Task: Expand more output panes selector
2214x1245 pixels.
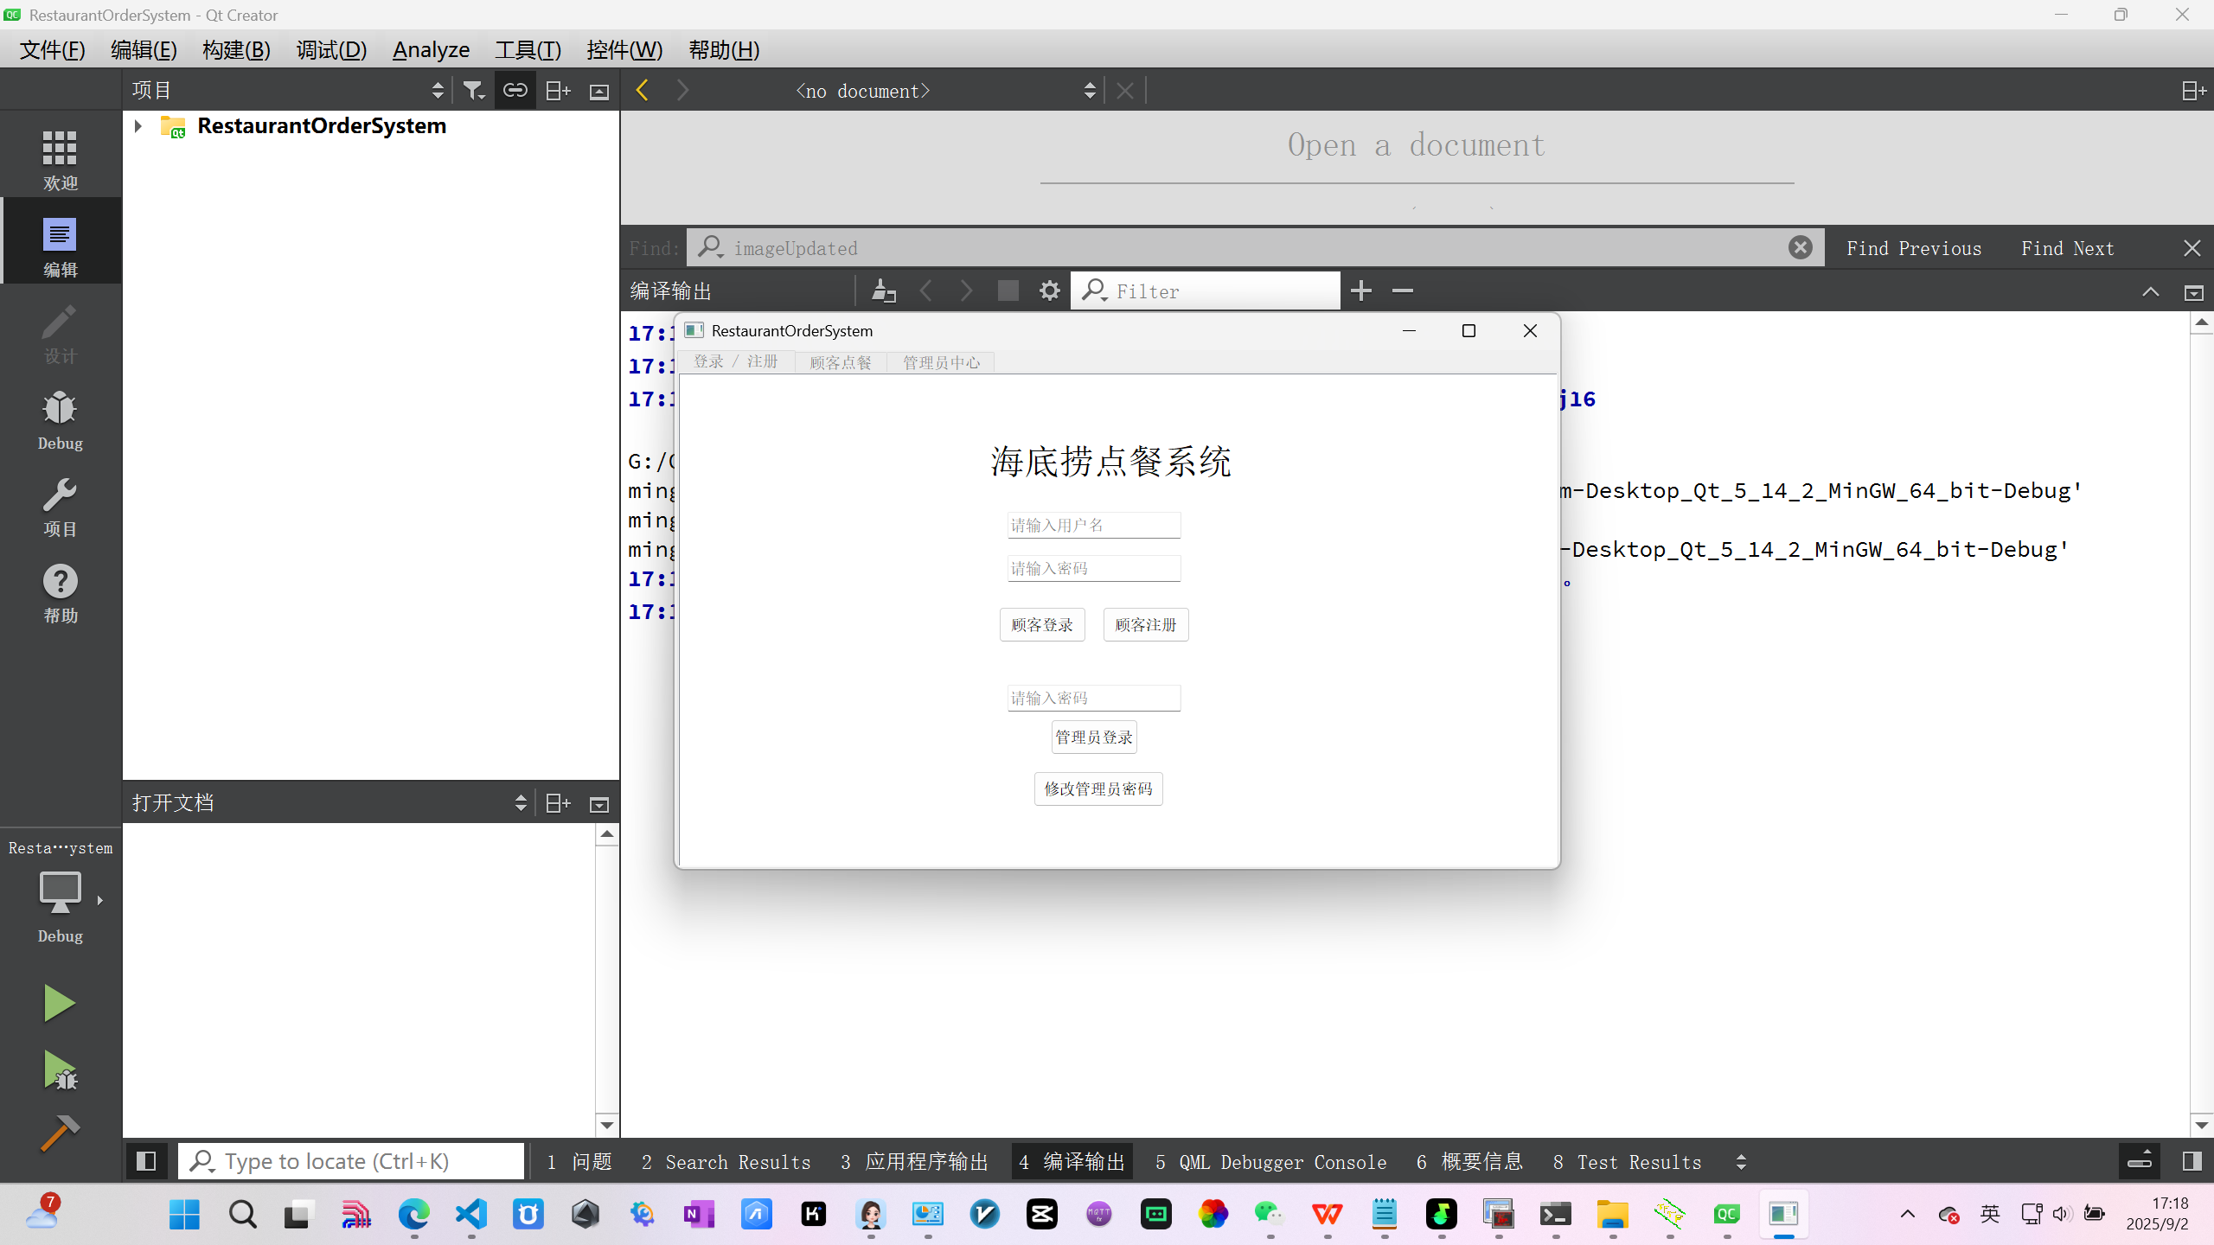Action: pos(1741,1162)
